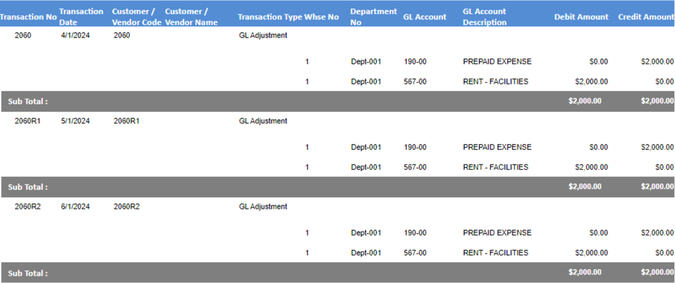This screenshot has height=283, width=675.
Task: Click the Debit Amount column header
Action: [581, 17]
